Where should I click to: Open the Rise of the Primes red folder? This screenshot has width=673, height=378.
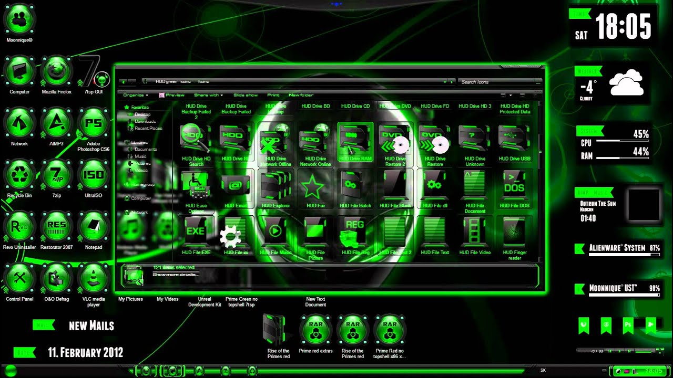(278, 336)
